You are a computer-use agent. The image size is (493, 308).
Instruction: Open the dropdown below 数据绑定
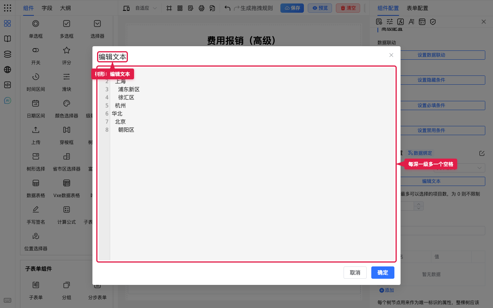459,167
